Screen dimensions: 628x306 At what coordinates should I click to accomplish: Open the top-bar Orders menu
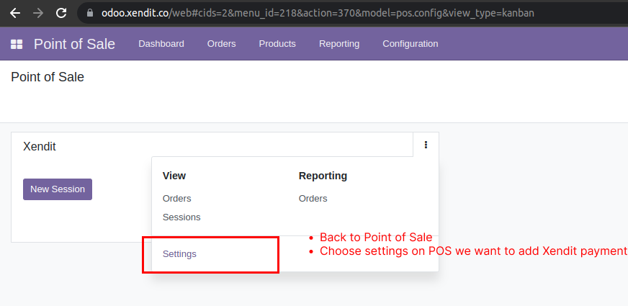pyautogui.click(x=222, y=44)
